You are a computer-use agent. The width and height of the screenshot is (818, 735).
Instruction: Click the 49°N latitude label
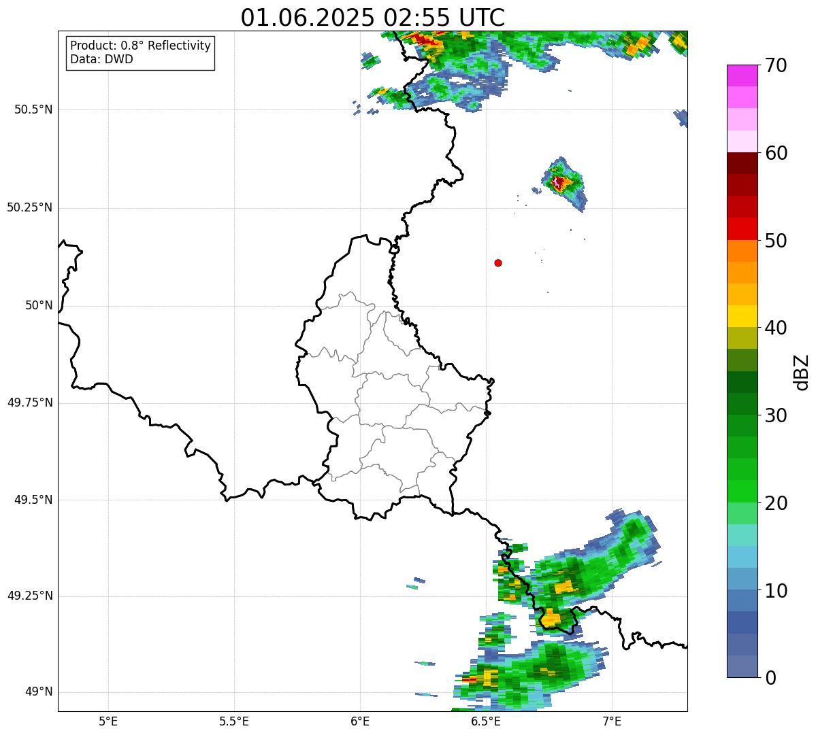[39, 692]
